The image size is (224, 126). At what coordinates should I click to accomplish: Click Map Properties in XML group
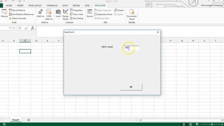[103, 10]
